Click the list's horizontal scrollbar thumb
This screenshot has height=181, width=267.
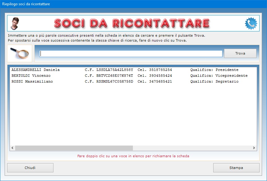tap(74, 148)
